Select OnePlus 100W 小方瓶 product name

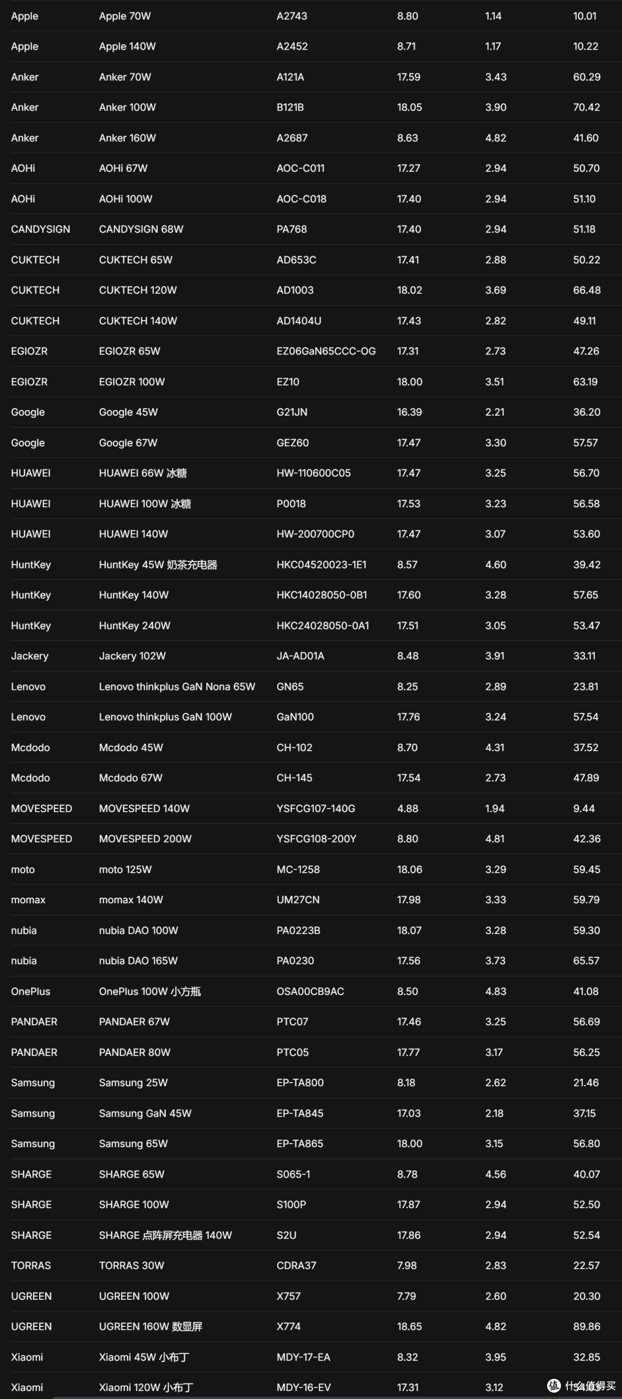tap(150, 991)
